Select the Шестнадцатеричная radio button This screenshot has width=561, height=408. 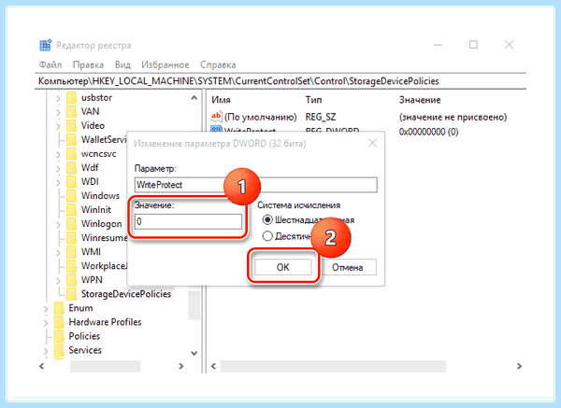[x=267, y=219]
